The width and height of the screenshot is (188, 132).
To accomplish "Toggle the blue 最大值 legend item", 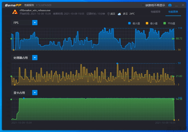I will 129,23.
